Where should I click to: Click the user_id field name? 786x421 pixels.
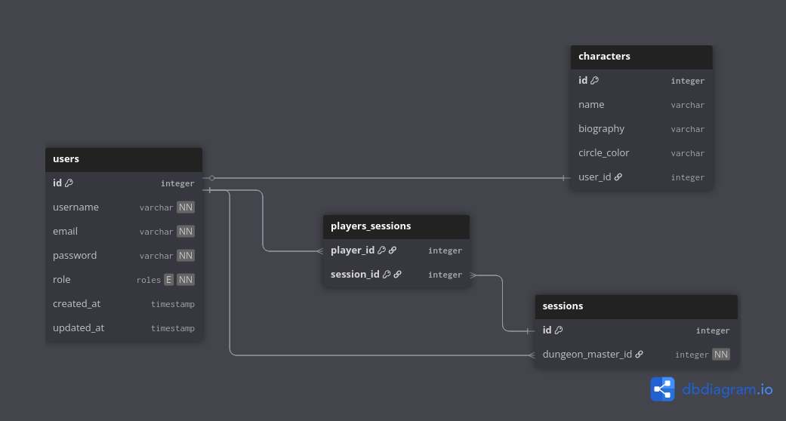pyautogui.click(x=594, y=177)
